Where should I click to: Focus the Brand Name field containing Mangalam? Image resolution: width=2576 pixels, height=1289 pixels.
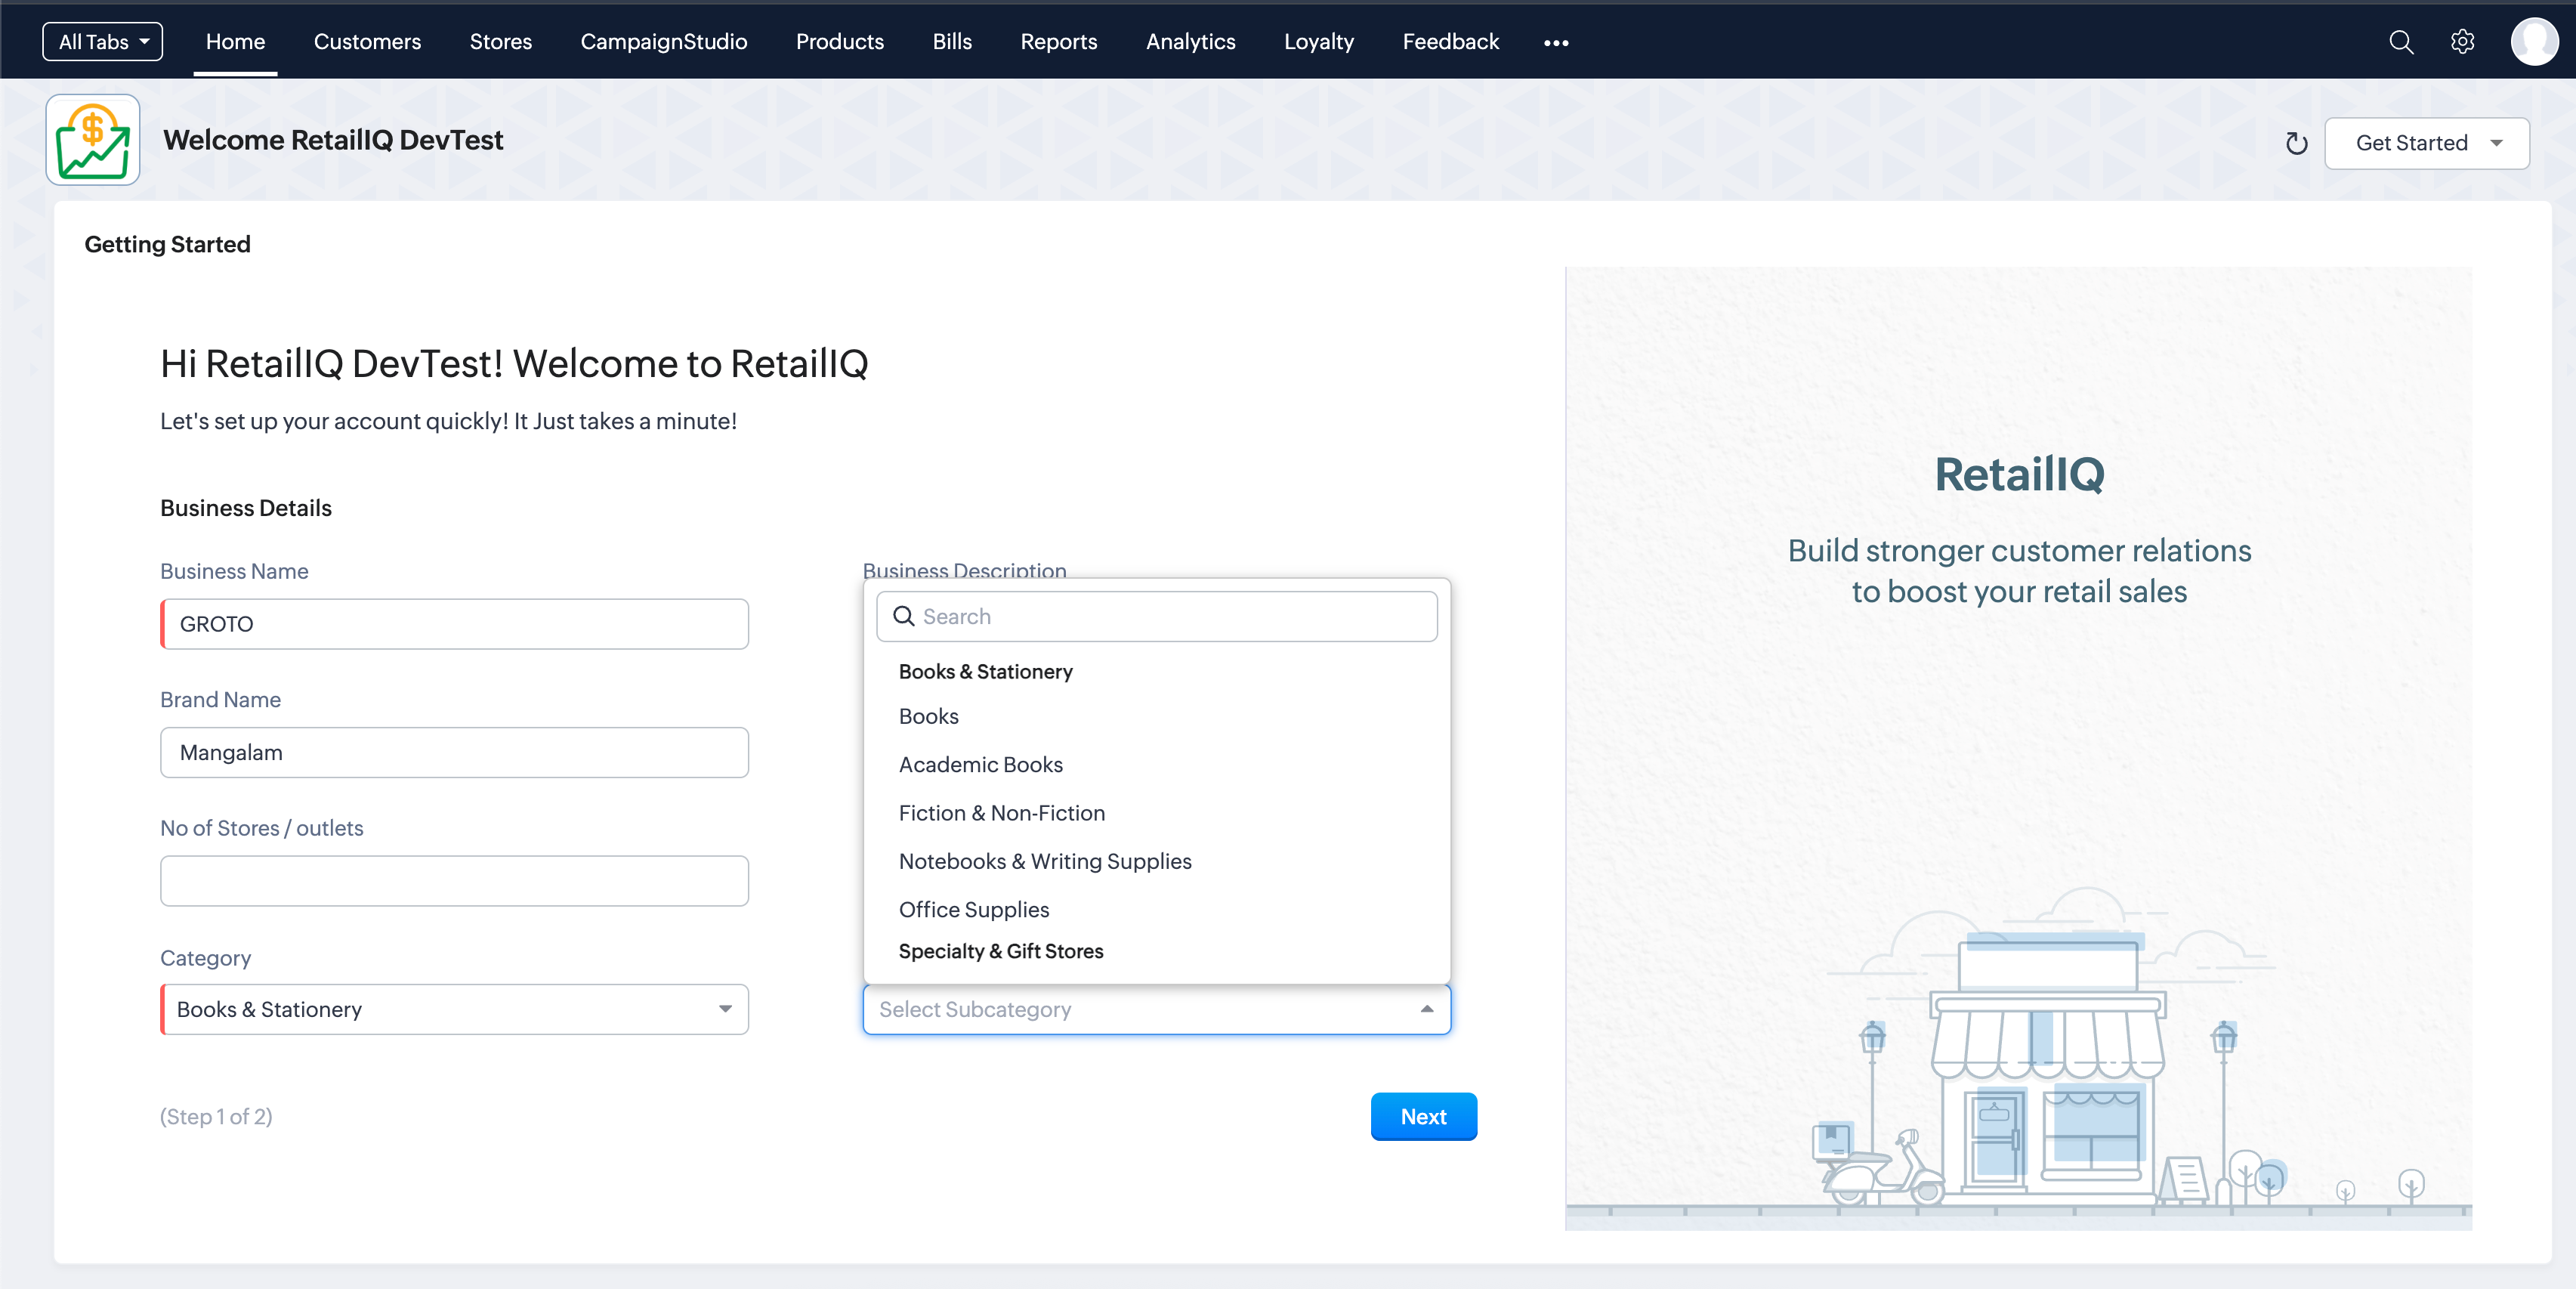click(x=455, y=752)
